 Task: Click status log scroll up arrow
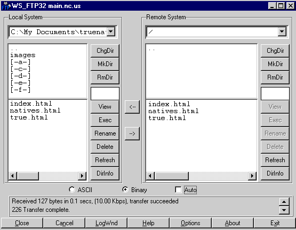(x=284, y=202)
